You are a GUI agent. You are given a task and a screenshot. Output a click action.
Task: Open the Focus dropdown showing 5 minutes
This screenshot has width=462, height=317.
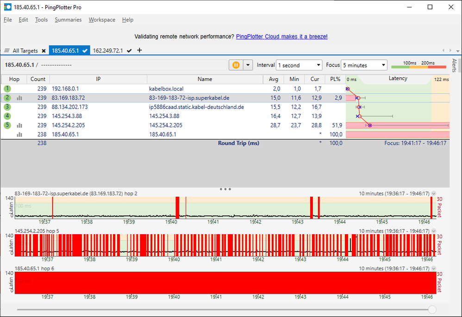[364, 65]
